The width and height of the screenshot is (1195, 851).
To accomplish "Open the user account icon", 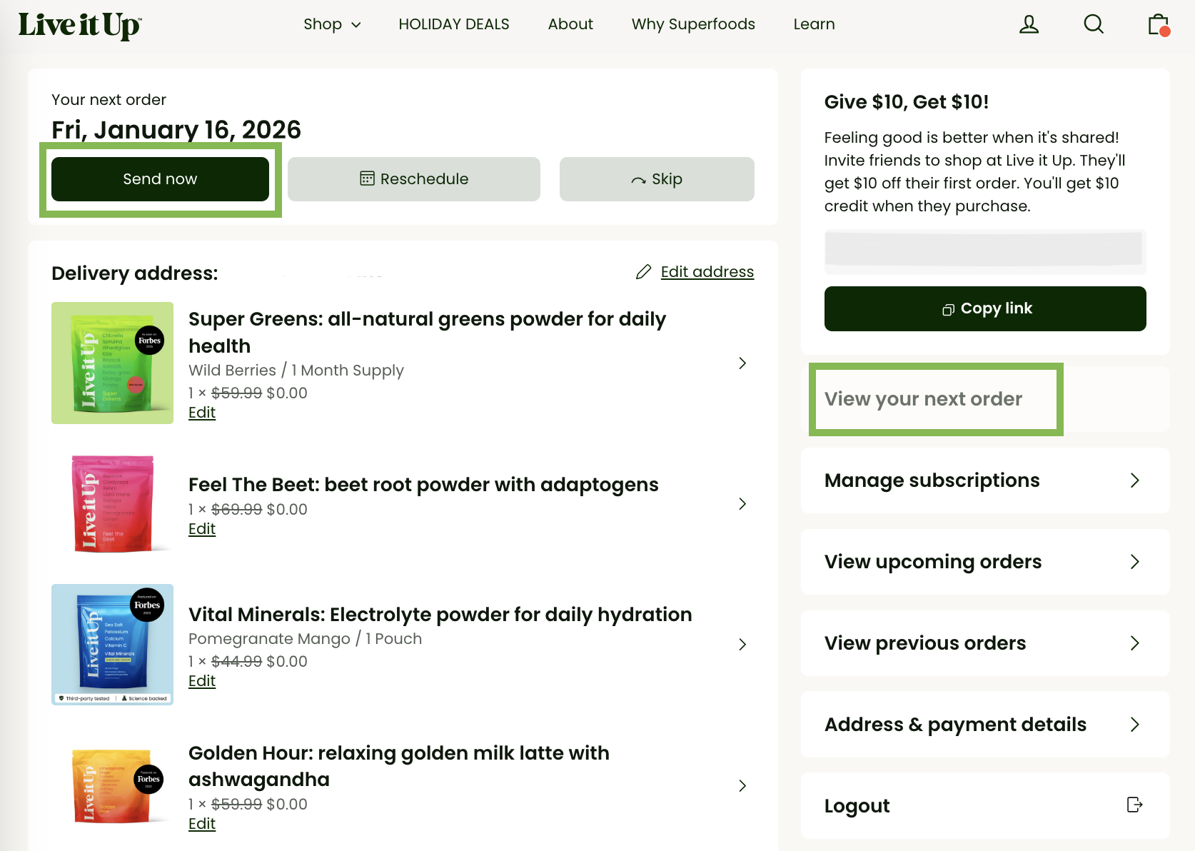I will click(x=1029, y=24).
